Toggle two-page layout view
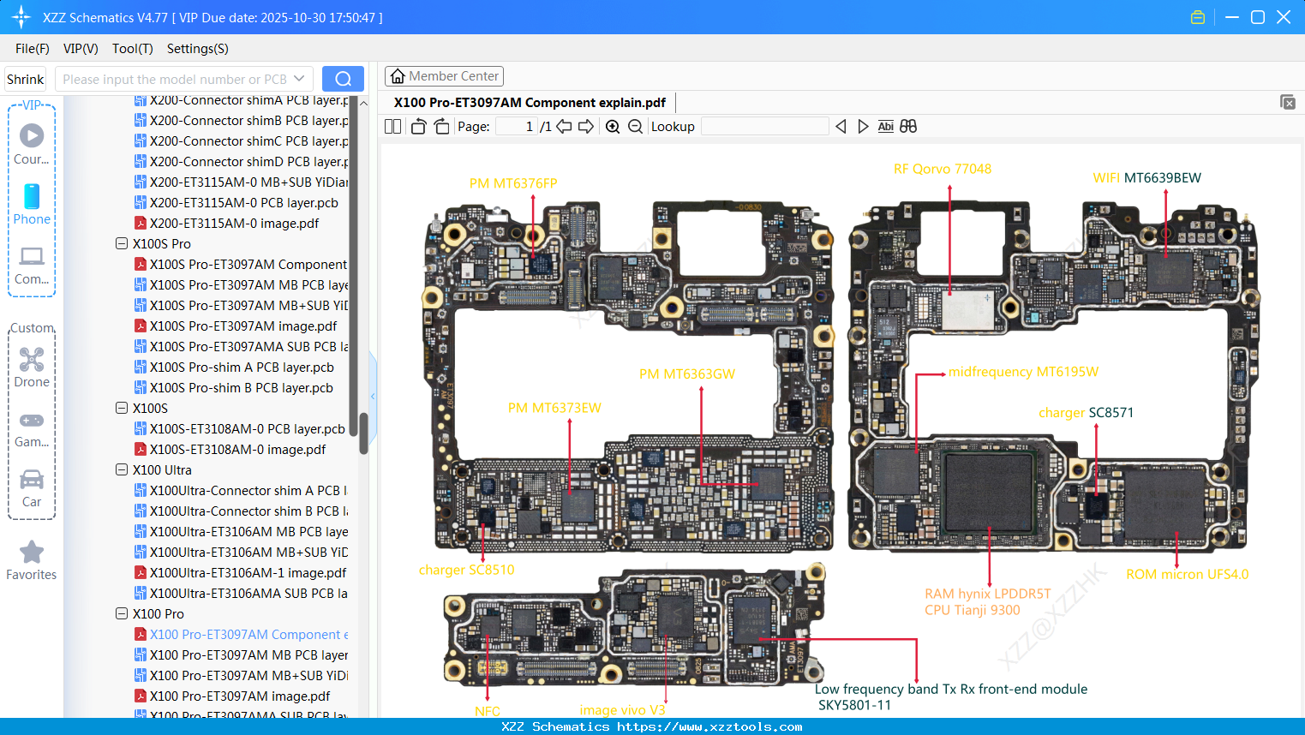This screenshot has height=735, width=1305. [392, 126]
